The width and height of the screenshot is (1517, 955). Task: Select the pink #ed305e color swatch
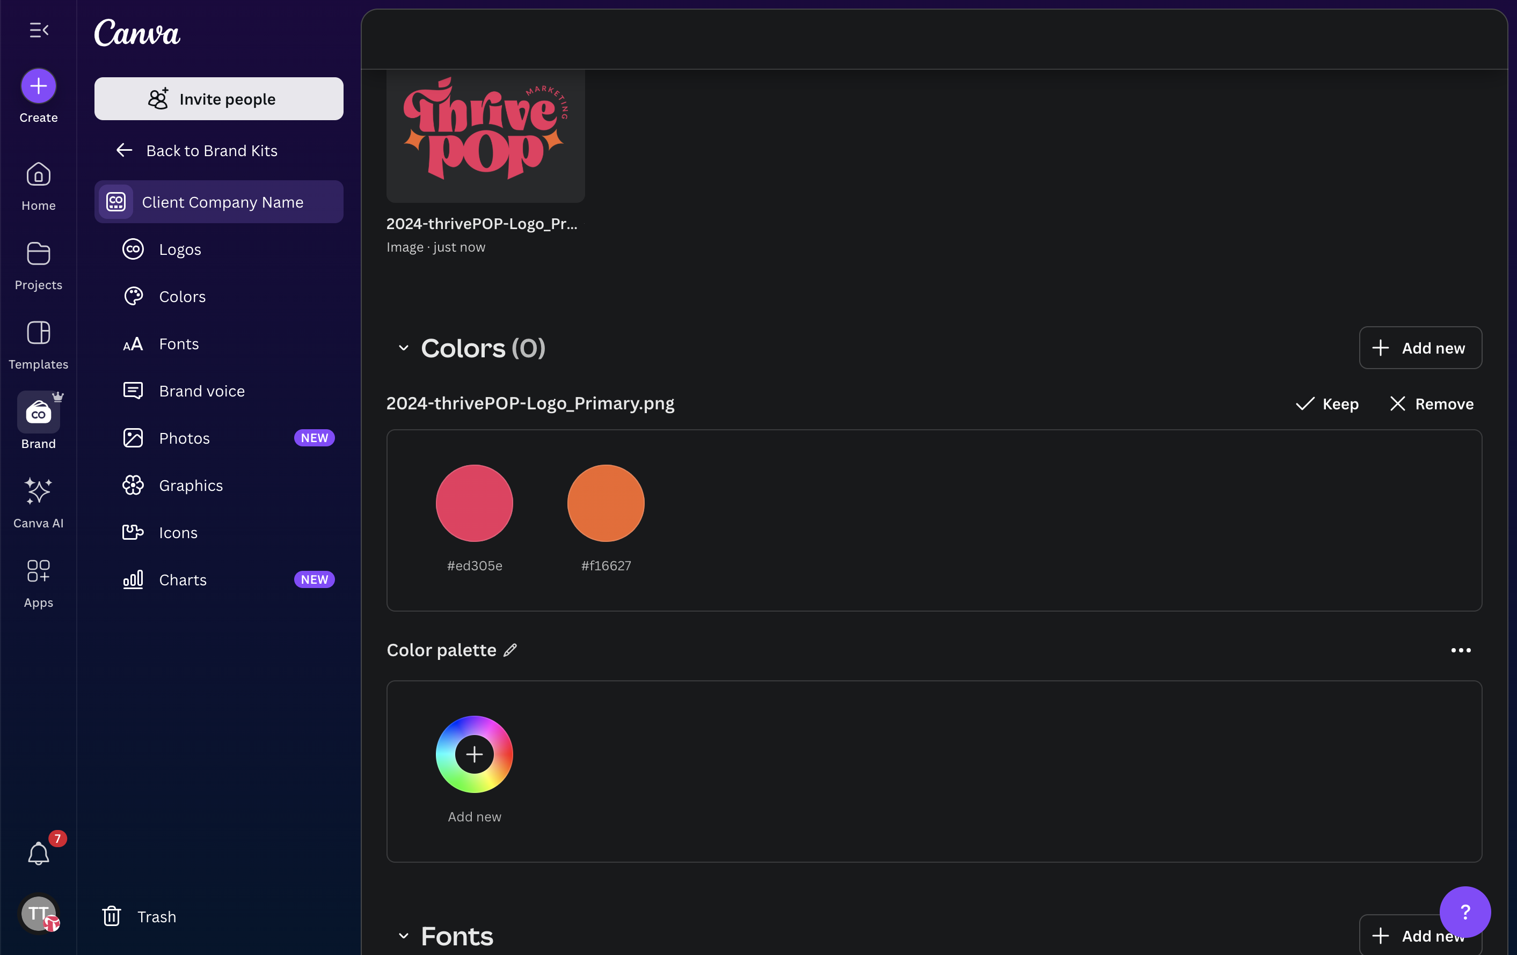point(475,503)
